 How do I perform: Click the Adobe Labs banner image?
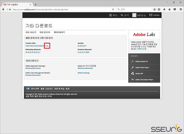tap(144, 34)
